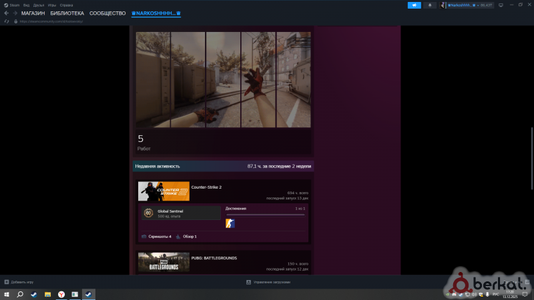Image resolution: width=534 pixels, height=300 pixels.
Task: Click the browser forward arrow
Action: 14,13
